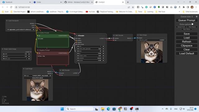Increase steps value in KSampler
Image resolution: width=199 pixels, height=112 pixels.
103,51
